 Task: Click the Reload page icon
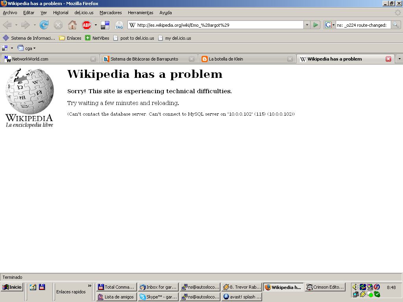click(44, 25)
